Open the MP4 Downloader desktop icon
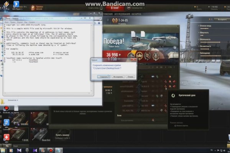 [6, 137]
